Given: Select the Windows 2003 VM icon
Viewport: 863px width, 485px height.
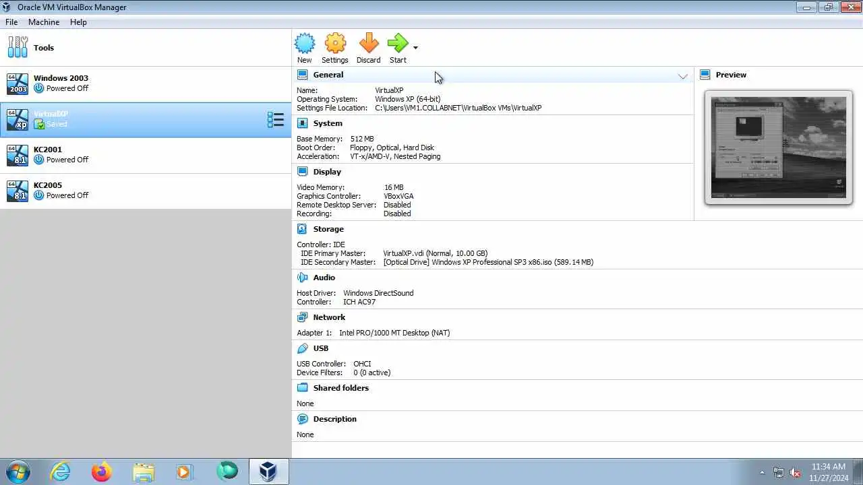Looking at the screenshot, I should click(x=18, y=84).
